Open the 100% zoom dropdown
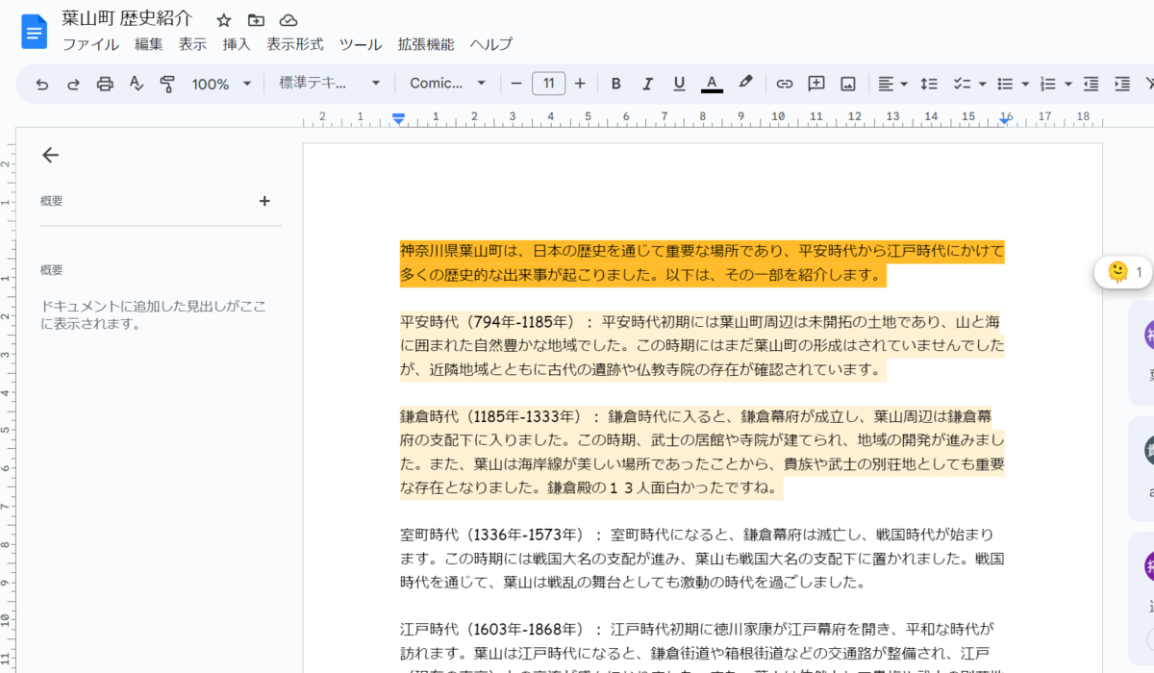This screenshot has width=1154, height=673. (221, 84)
